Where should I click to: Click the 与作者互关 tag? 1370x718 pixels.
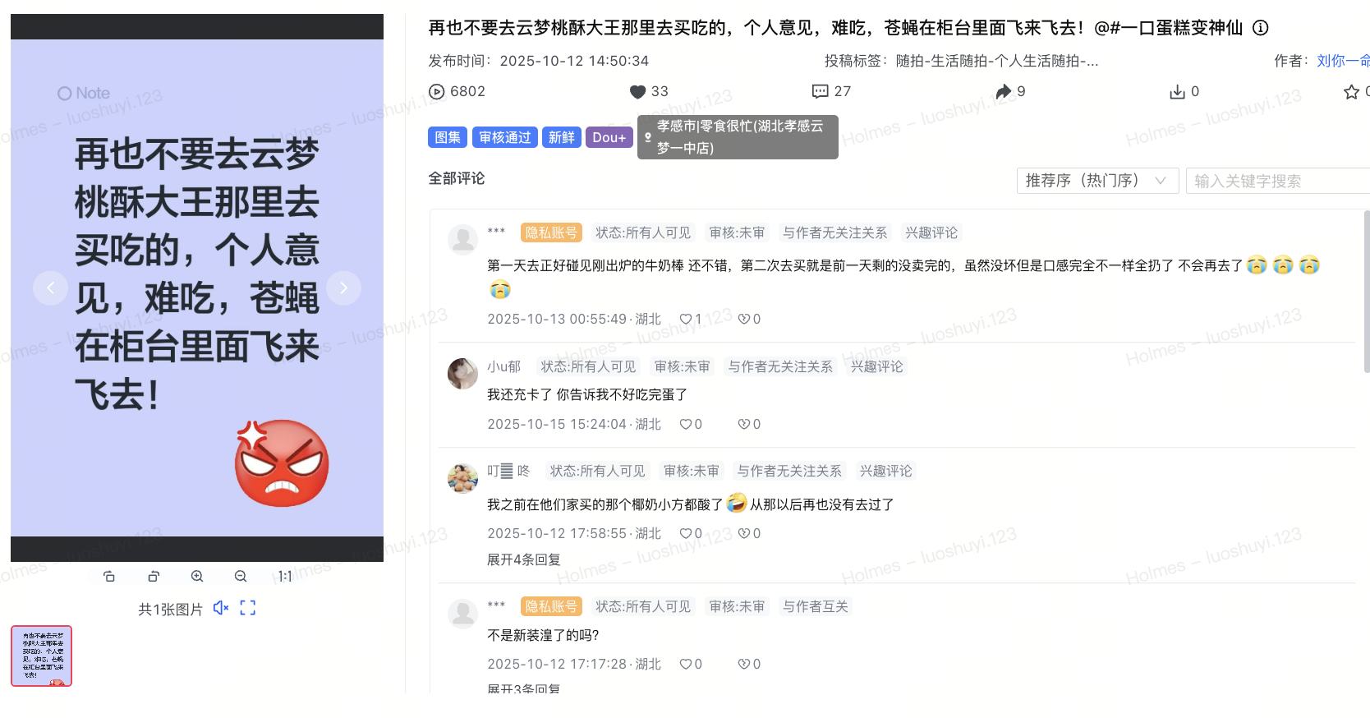(x=815, y=606)
